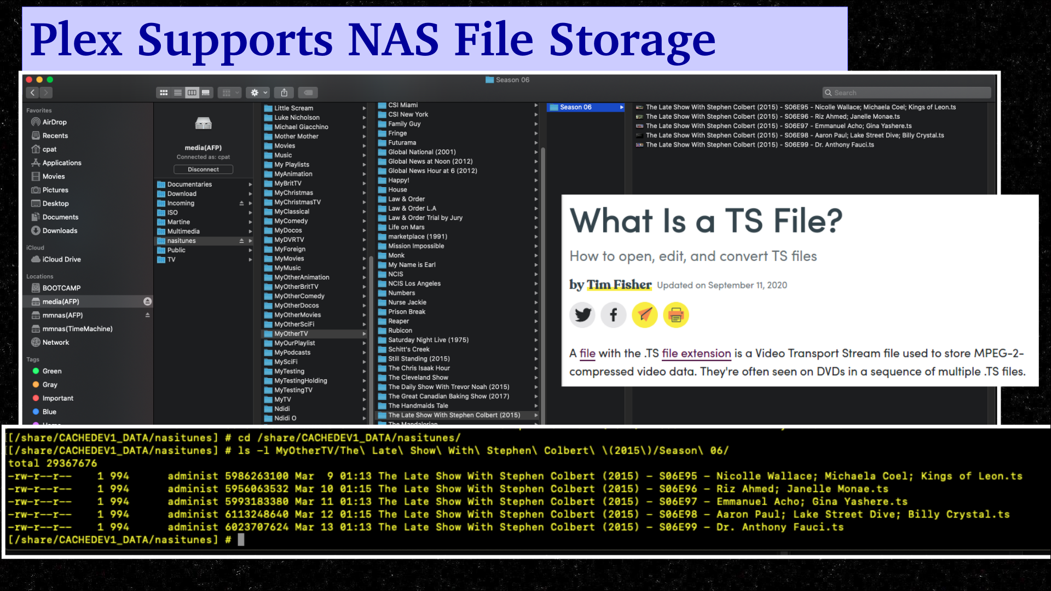Select Downloads in Finder sidebar
Viewport: 1051px width, 591px height.
[x=60, y=230]
